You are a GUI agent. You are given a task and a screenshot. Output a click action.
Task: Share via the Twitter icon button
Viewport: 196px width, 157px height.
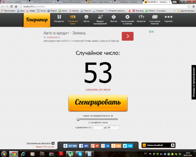tap(125, 146)
